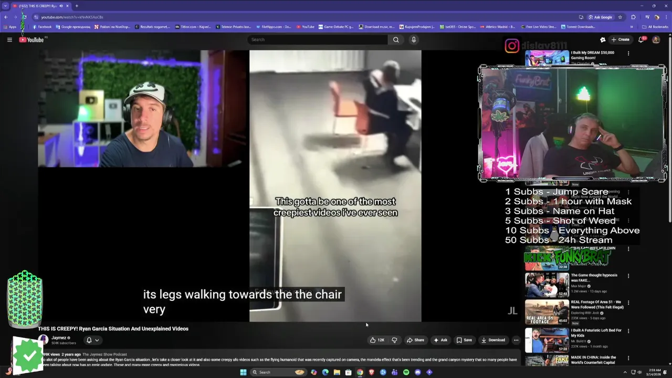Open the Apps bookmarks shortcut

pos(10,27)
